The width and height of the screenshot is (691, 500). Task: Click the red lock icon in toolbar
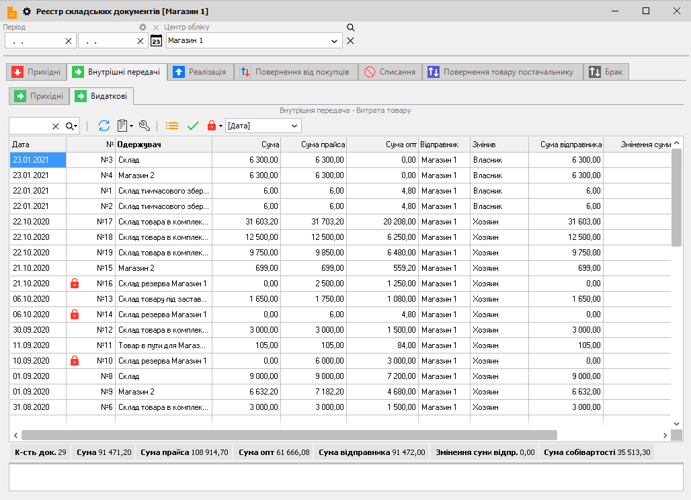pos(212,126)
